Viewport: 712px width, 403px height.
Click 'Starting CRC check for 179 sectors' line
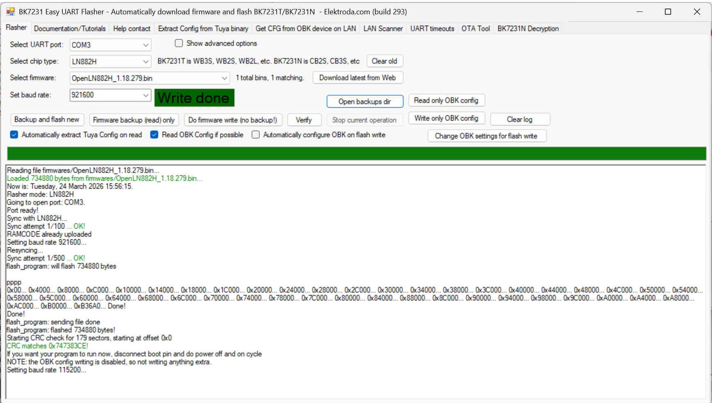pyautogui.click(x=89, y=338)
